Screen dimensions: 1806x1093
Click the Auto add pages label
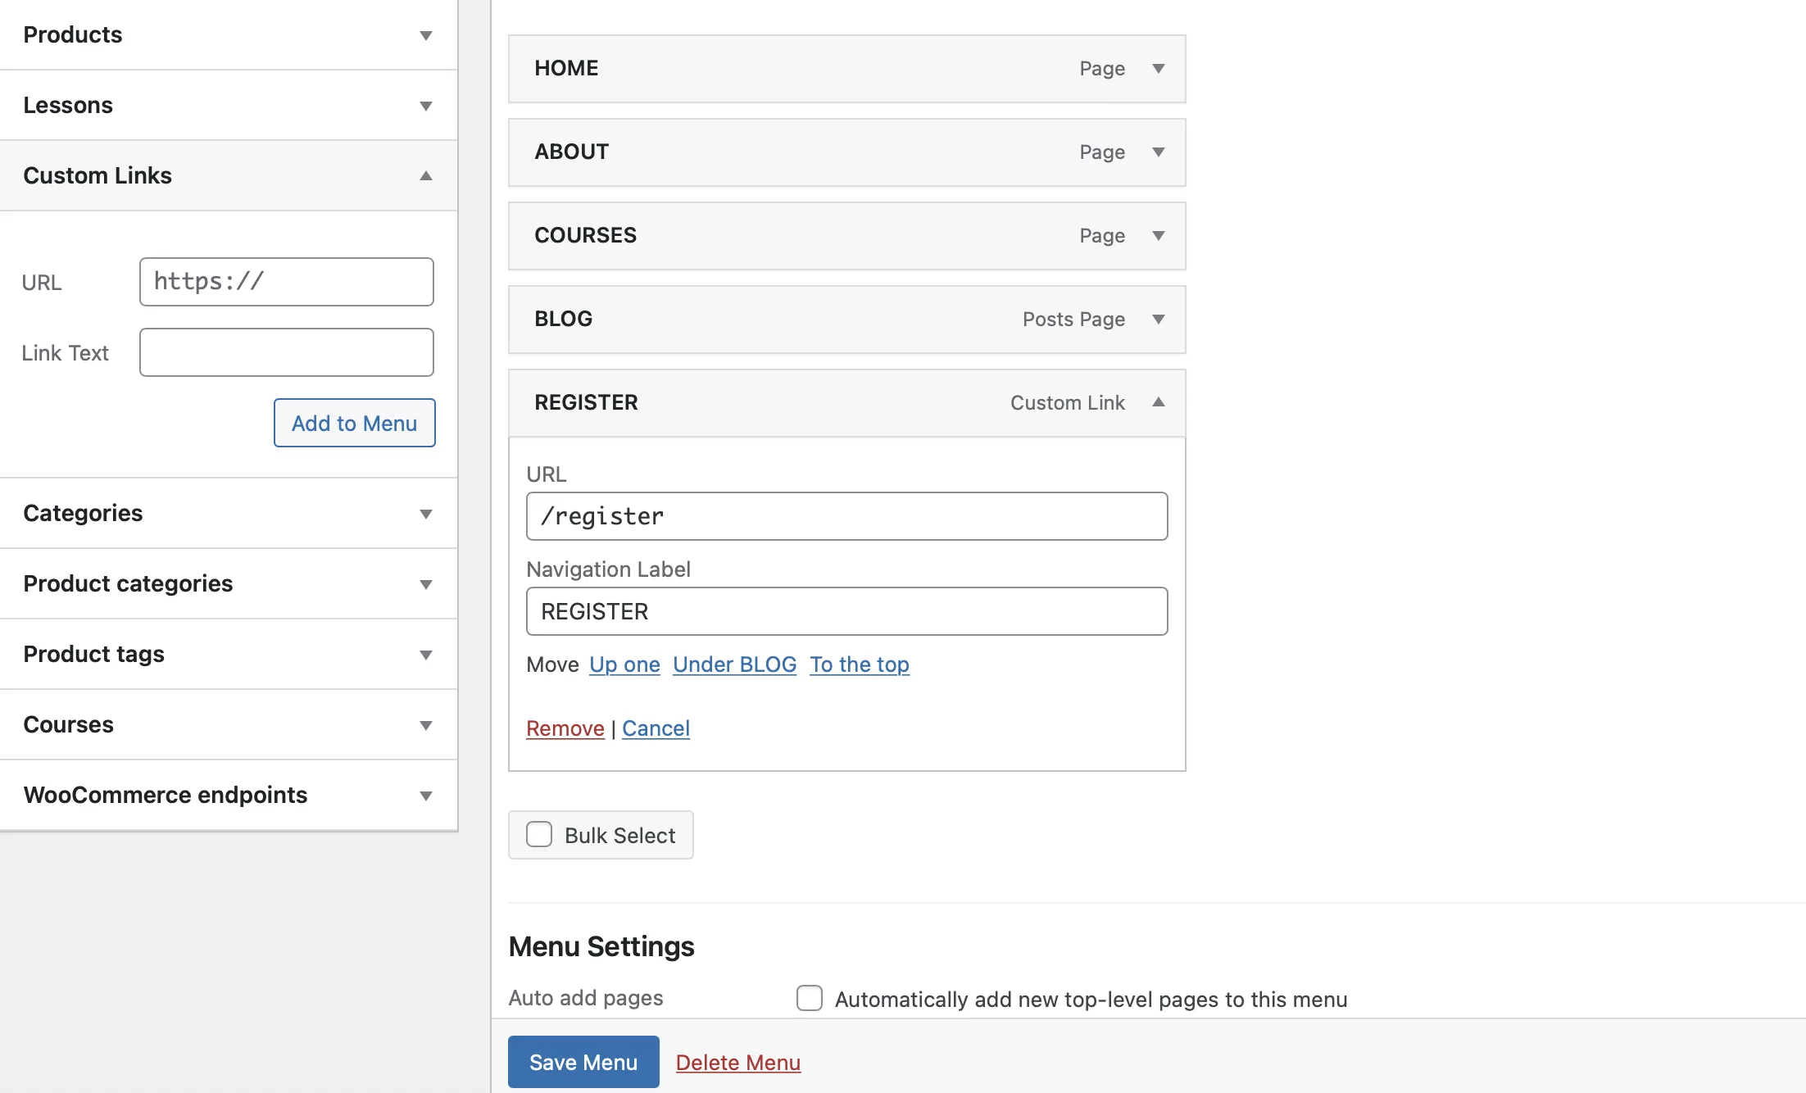coord(586,998)
